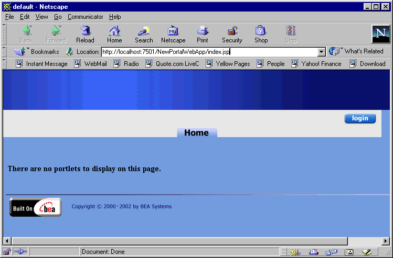Viewport: 393px width, 258px height.
Task: Print the page with the Print button
Action: pyautogui.click(x=202, y=34)
